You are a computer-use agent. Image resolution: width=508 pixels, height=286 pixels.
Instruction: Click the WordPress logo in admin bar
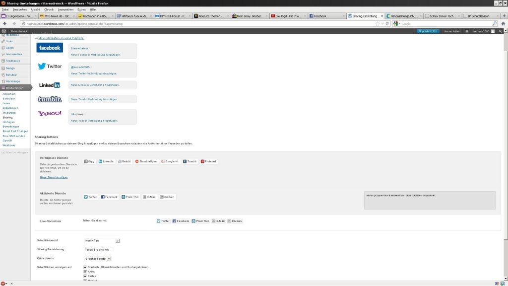[x=3, y=31]
